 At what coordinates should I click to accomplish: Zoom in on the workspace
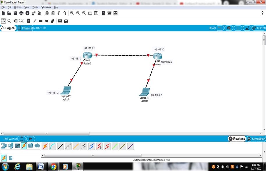(x=72, y=13)
